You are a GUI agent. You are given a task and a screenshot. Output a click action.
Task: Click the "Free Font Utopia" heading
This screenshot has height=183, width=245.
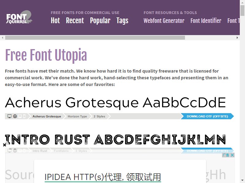pyautogui.click(x=46, y=55)
